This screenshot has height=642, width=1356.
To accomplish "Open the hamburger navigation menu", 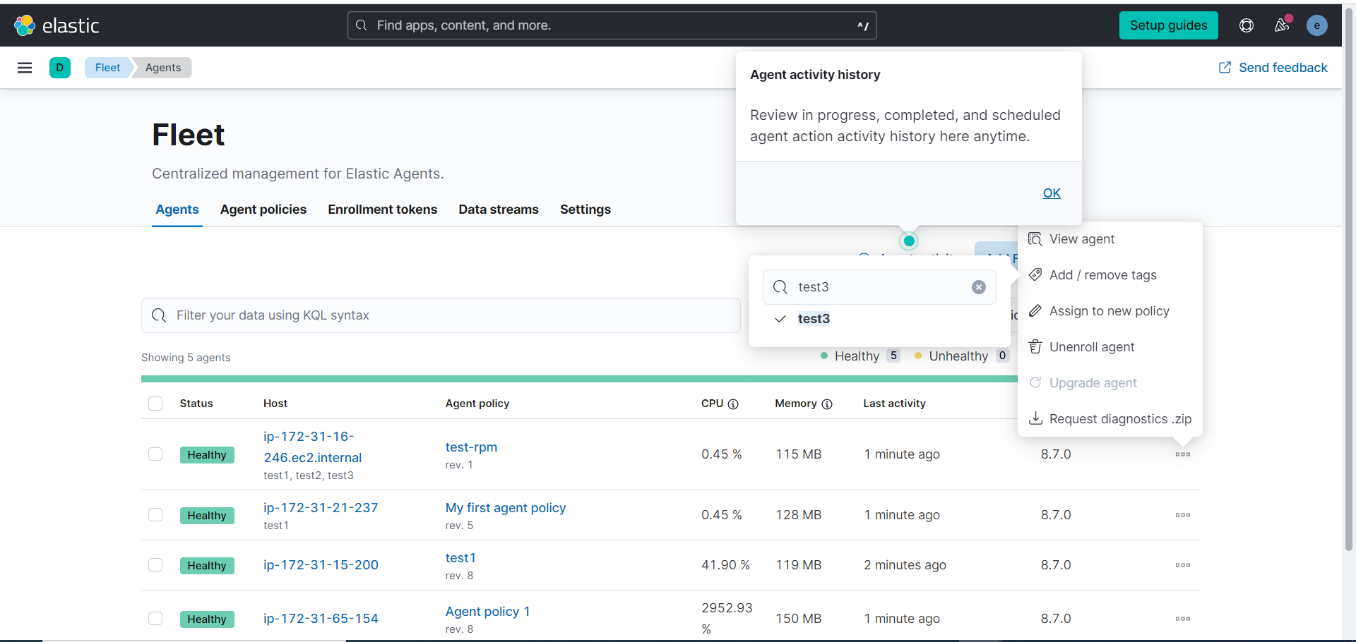I will (x=25, y=67).
